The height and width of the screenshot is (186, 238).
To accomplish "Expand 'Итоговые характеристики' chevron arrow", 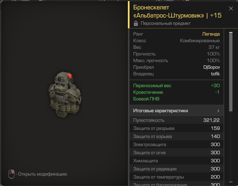I will point(218,111).
